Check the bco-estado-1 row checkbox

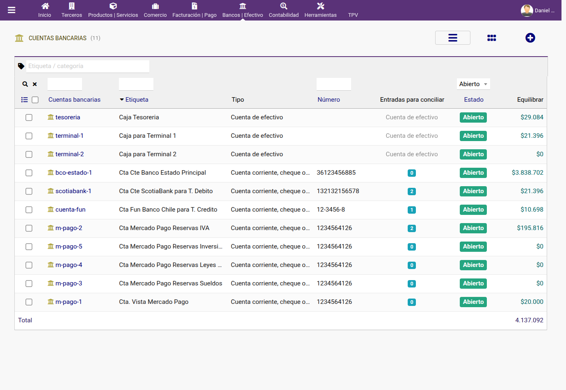pyautogui.click(x=29, y=173)
